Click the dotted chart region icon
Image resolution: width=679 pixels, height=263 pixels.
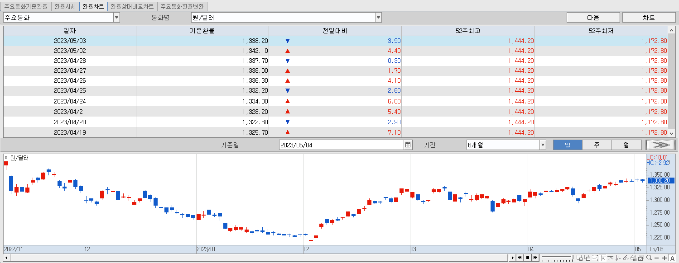click(x=595, y=258)
